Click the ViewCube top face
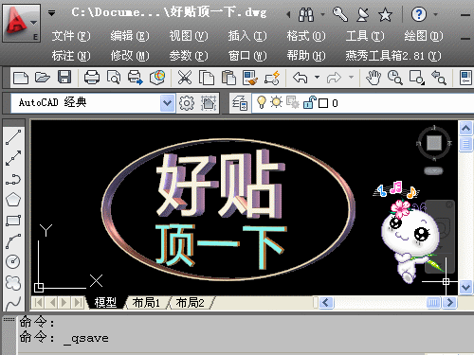The height and width of the screenshot is (355, 474). pos(434,143)
